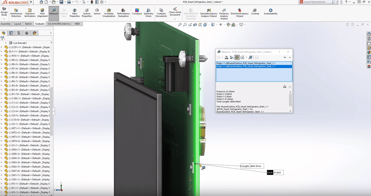The image size is (371, 196).
Task: Open Assembly Visualization
Action: pos(109,13)
